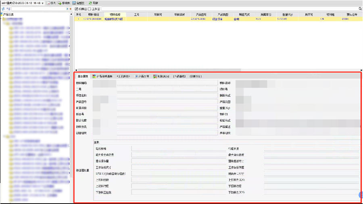
Task: Switch to the 变更历史 tab
Action: pos(196,76)
